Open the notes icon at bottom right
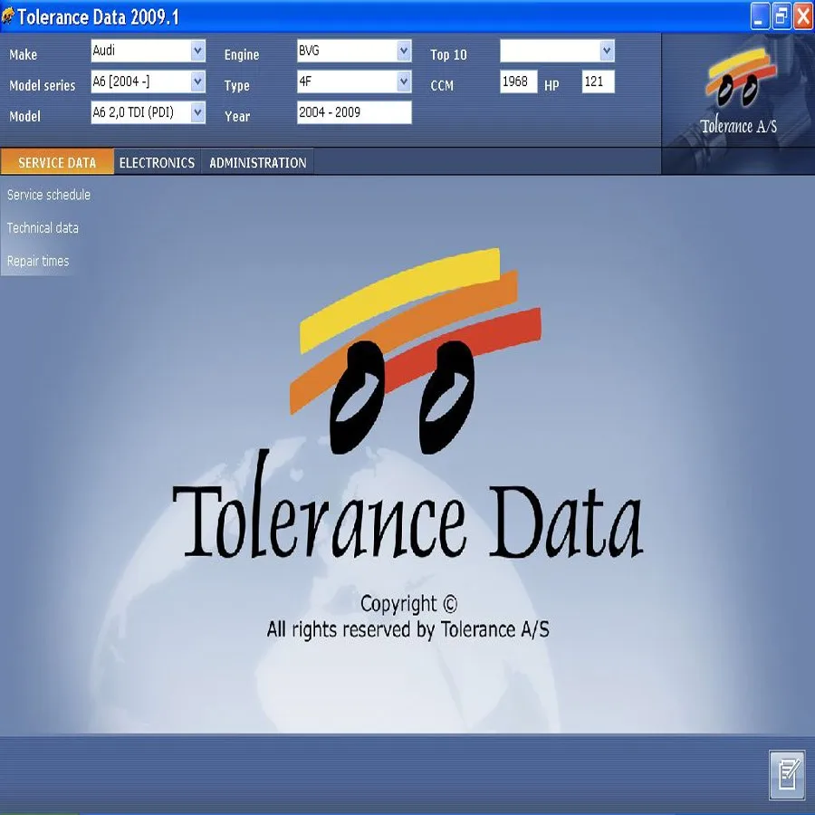Viewport: 815px width, 815px height. (x=786, y=774)
